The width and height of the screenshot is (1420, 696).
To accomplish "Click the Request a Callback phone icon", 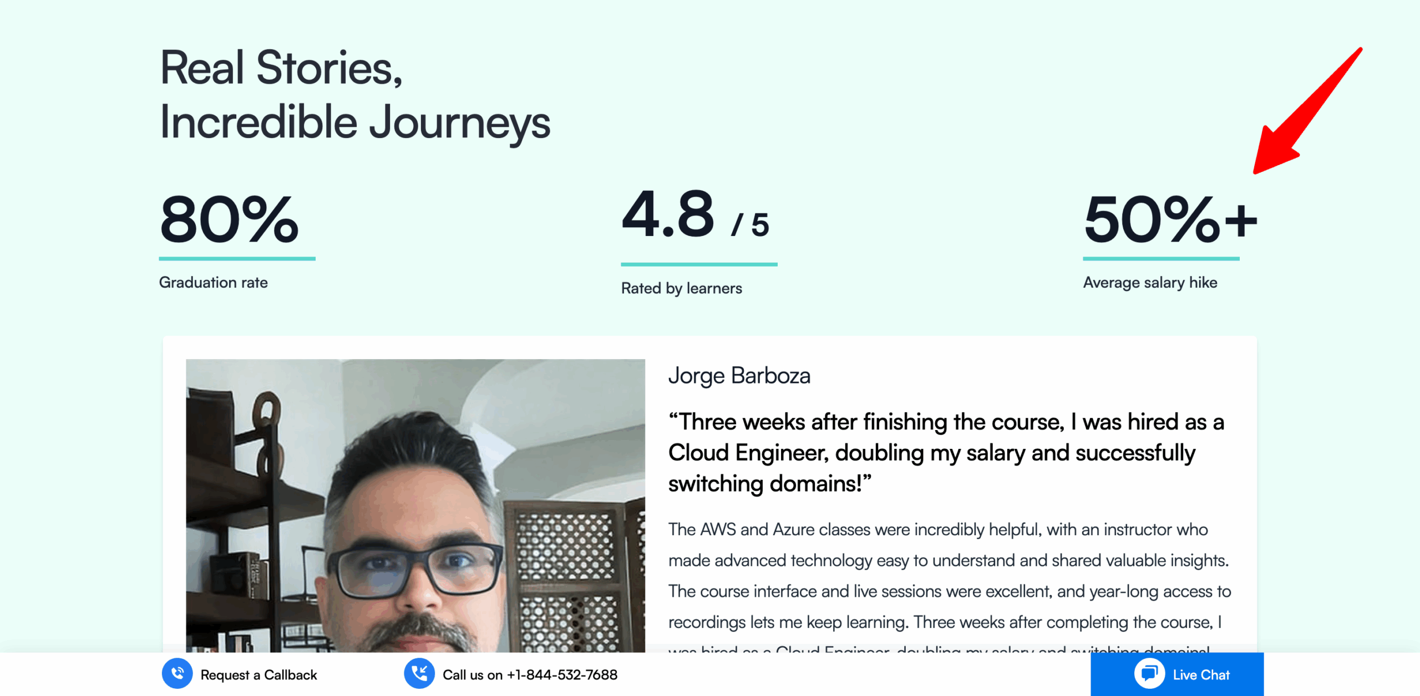I will [x=177, y=674].
